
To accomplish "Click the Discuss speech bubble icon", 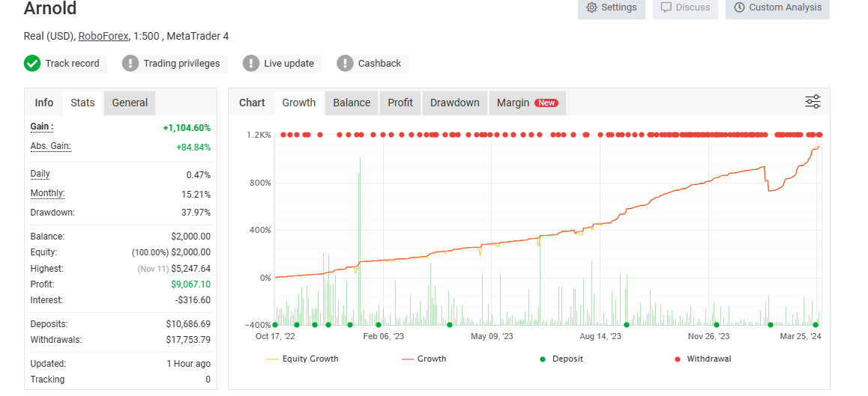I will [666, 7].
